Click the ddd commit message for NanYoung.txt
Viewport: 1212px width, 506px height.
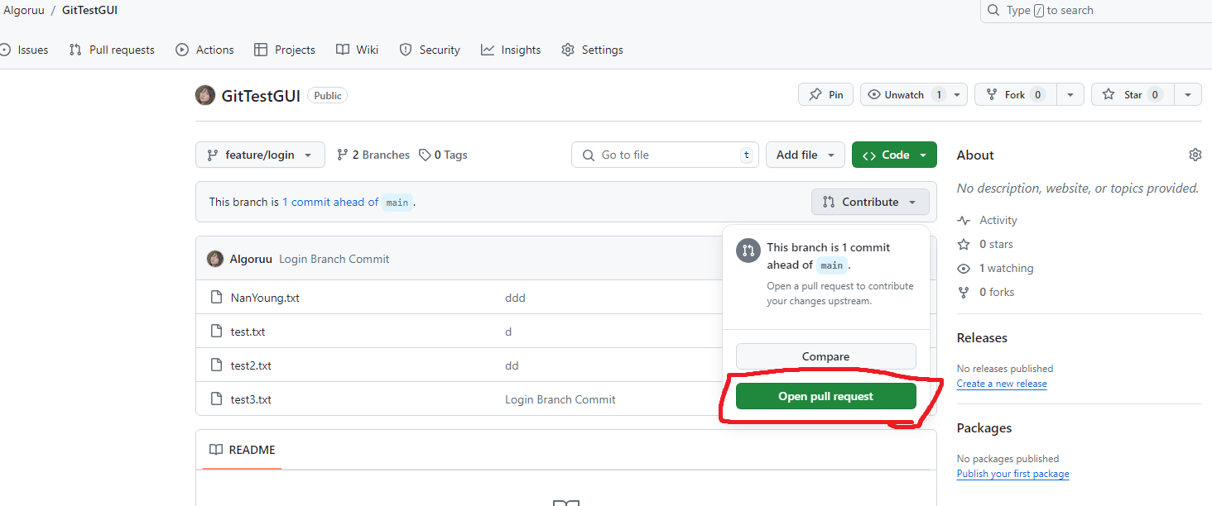515,298
